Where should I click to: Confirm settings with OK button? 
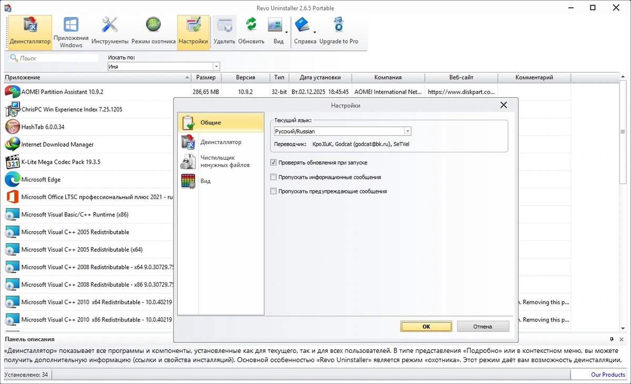click(x=426, y=326)
